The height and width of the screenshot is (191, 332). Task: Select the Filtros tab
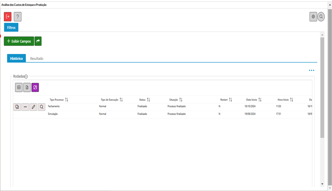click(11, 27)
